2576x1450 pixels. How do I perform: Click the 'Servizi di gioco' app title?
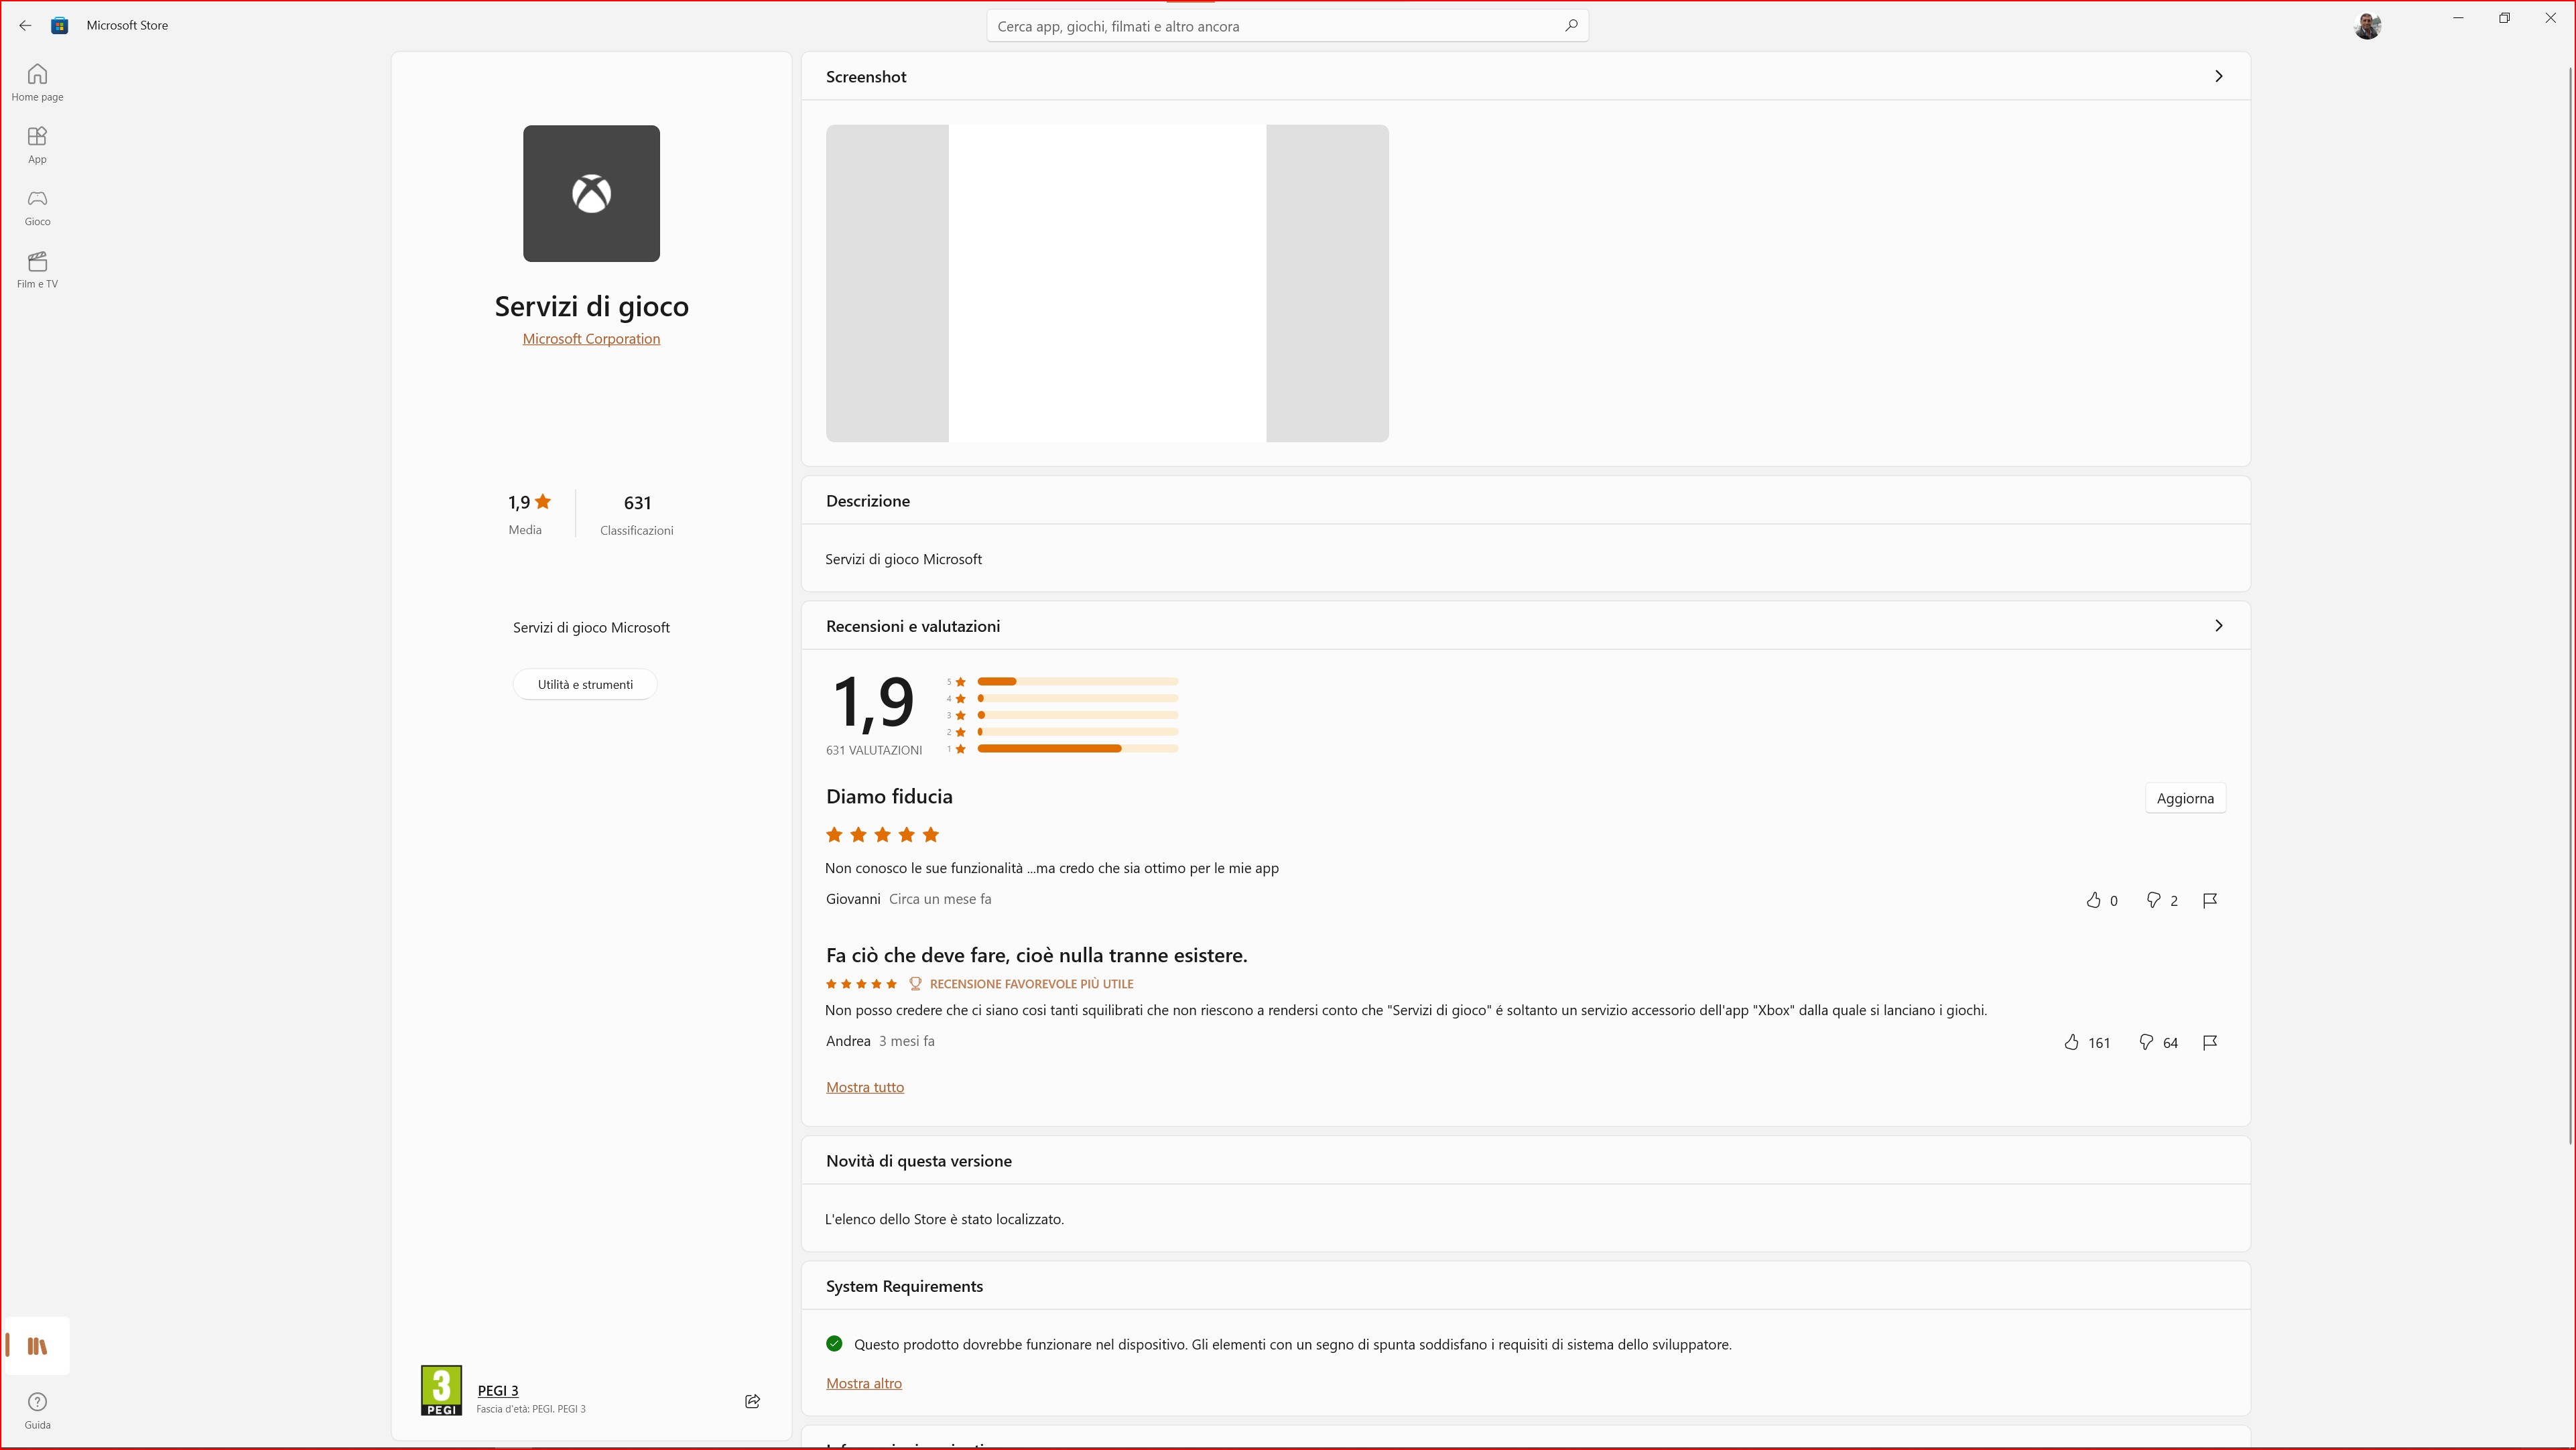591,306
